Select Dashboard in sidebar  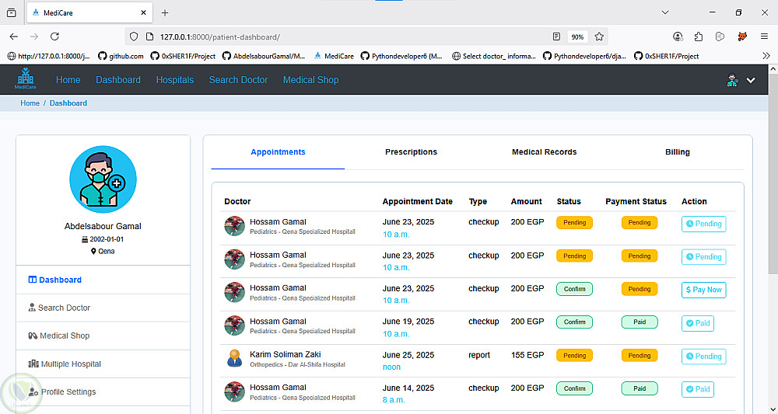click(103, 280)
